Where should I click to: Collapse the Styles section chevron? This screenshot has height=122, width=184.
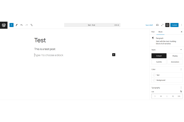[181, 49]
